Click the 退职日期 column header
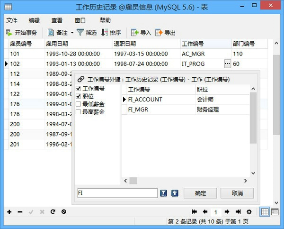Viewport: 284px width, 229px height. (x=147, y=44)
